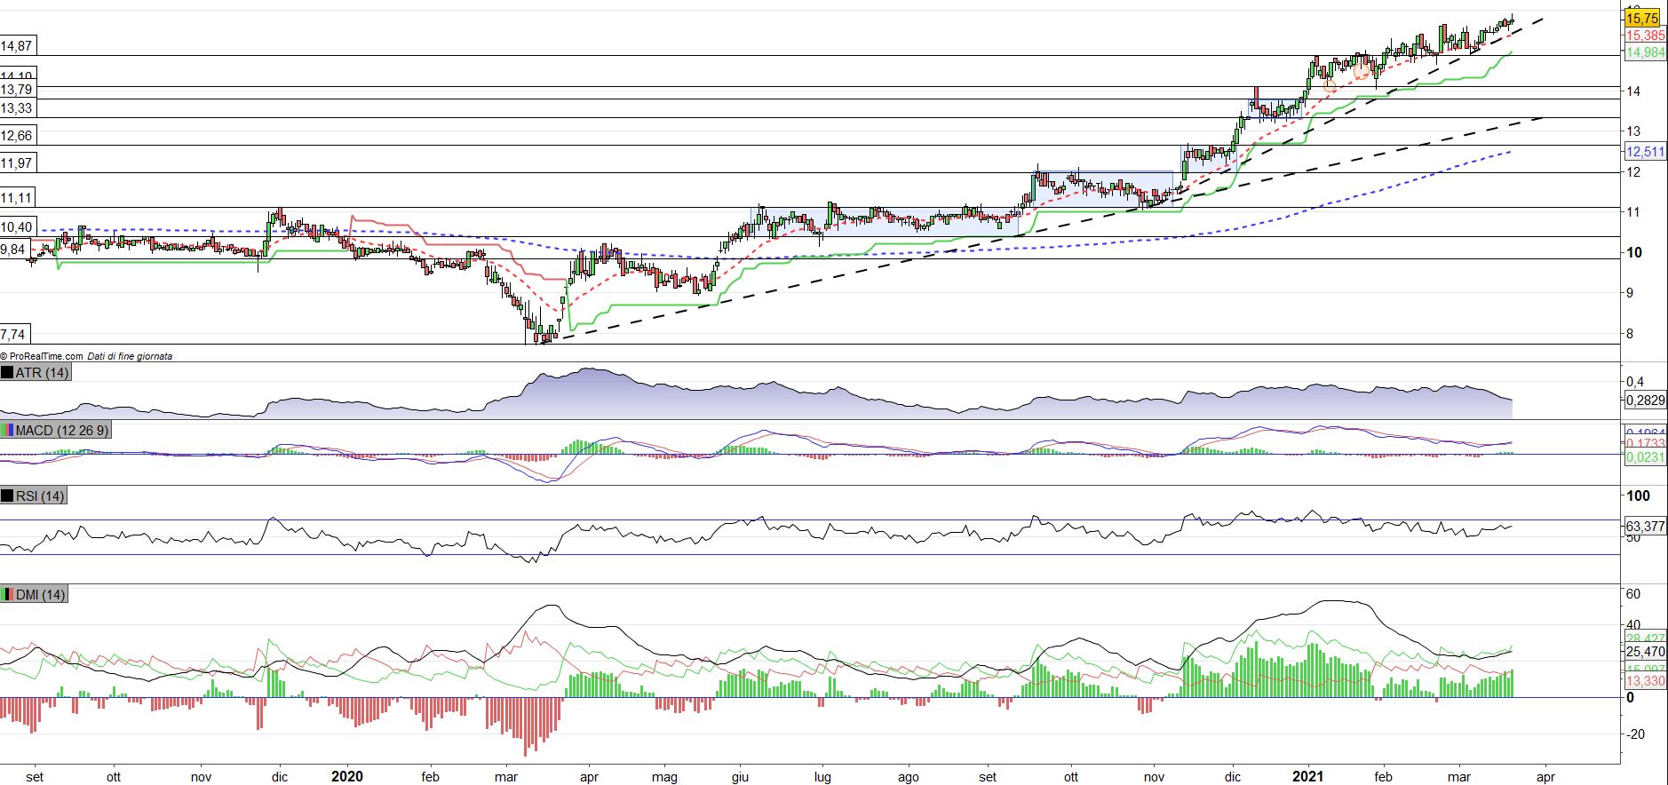Open the MACD (12 26 9) indicator label

[x=62, y=431]
